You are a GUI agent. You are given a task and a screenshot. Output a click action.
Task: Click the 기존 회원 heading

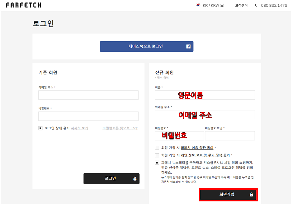click(48, 72)
